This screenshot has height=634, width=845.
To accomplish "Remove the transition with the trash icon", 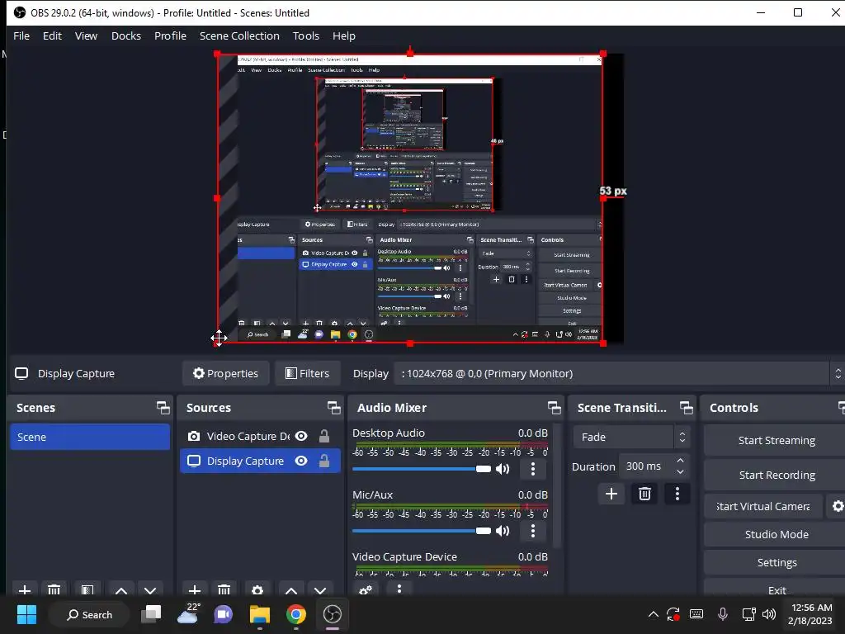I will pos(644,494).
